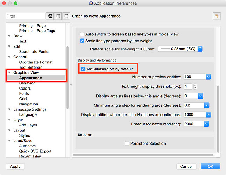
Task: Open Timeout for hatch rendering dropdown
Action: point(206,124)
